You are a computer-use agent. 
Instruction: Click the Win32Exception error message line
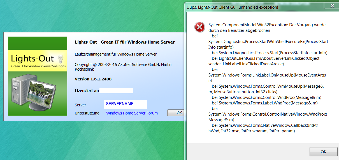[x=267, y=27]
